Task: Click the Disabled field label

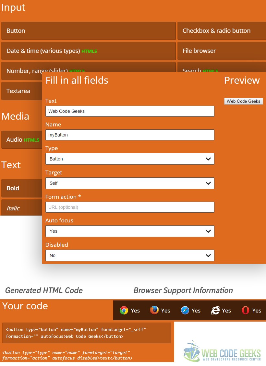Action: pos(57,245)
